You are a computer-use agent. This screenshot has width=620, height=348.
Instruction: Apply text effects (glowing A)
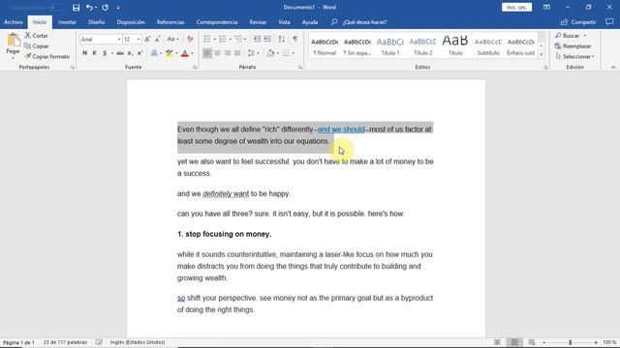[x=154, y=53]
